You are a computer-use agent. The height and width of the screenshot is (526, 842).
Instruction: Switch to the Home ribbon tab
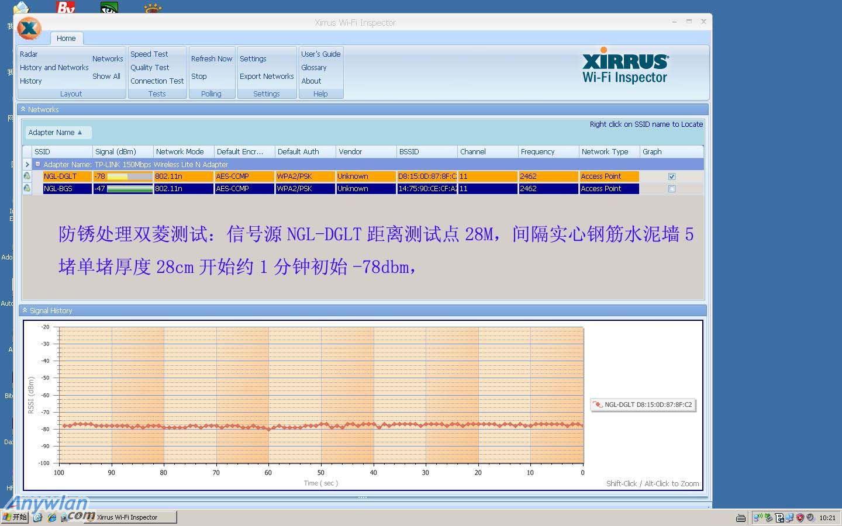(66, 39)
